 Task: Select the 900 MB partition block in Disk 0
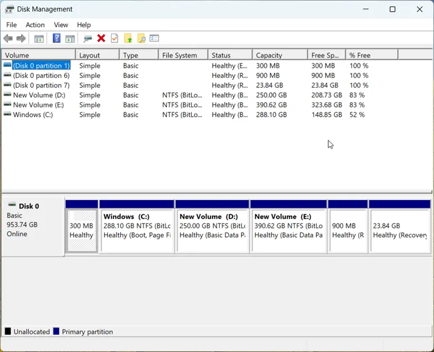point(348,231)
